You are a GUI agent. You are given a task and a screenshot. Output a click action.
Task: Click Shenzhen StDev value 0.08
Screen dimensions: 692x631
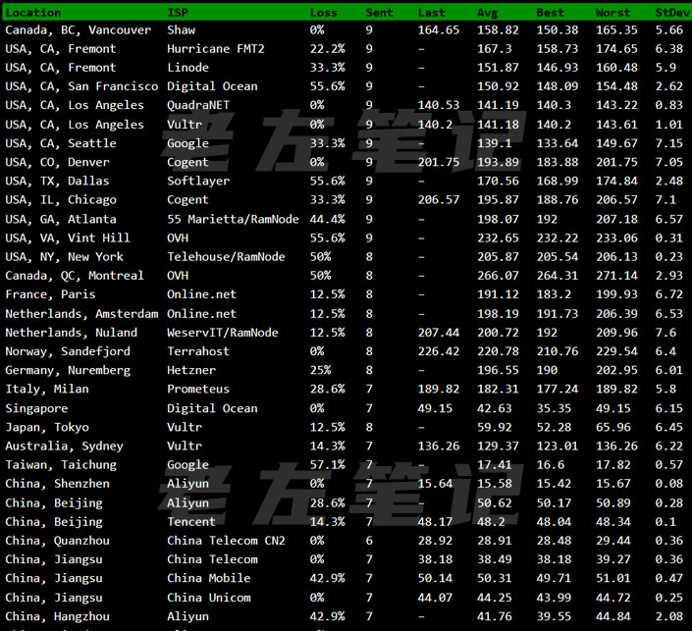click(669, 484)
